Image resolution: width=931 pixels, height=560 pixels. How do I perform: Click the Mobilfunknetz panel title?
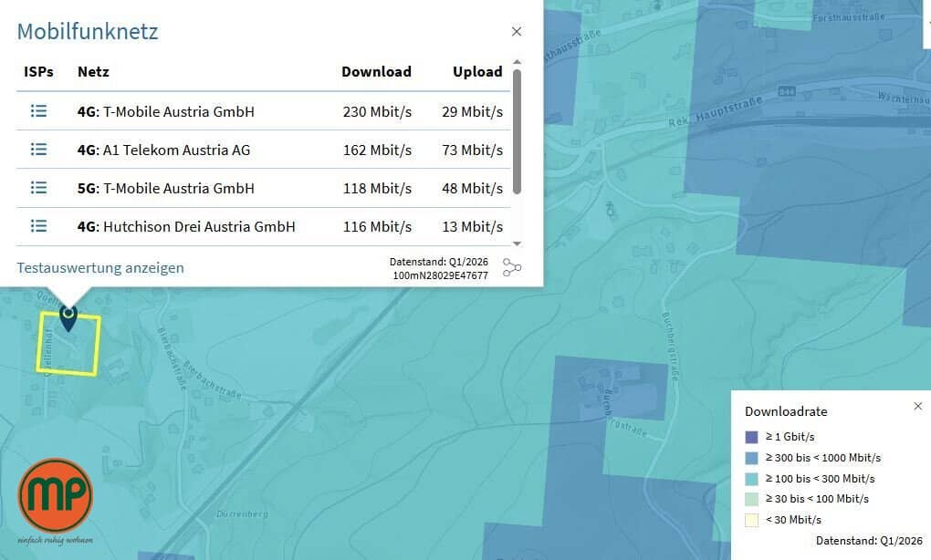[x=88, y=31]
